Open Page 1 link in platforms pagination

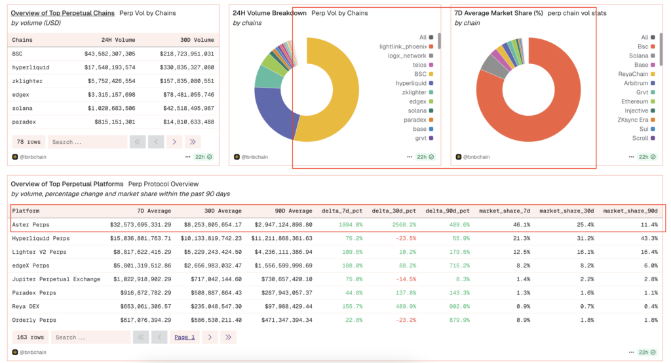click(x=184, y=337)
